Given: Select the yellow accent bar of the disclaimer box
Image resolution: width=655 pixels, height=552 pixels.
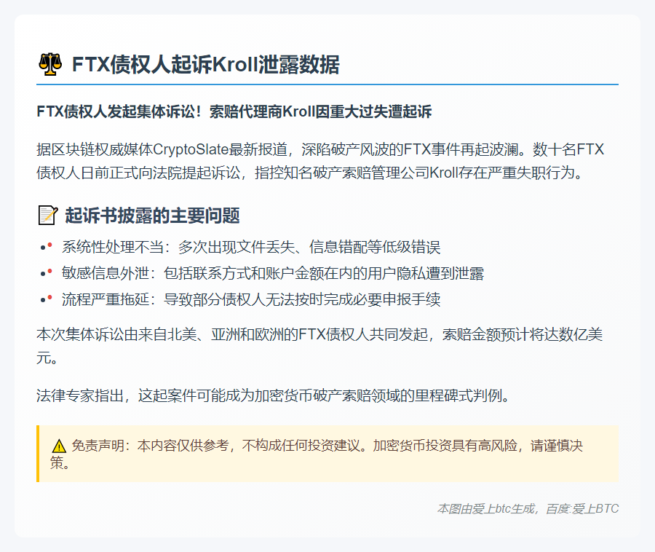Looking at the screenshot, I should tap(37, 452).
